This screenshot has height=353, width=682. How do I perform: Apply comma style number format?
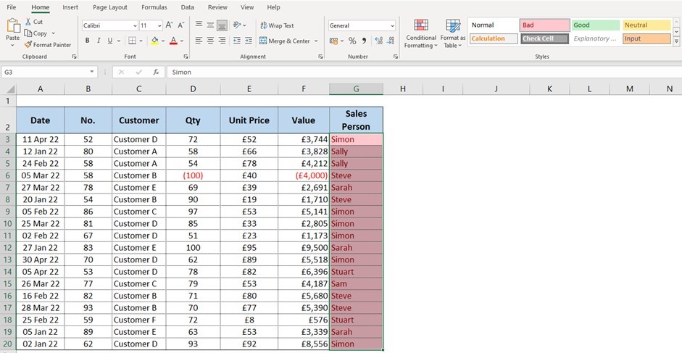(364, 41)
